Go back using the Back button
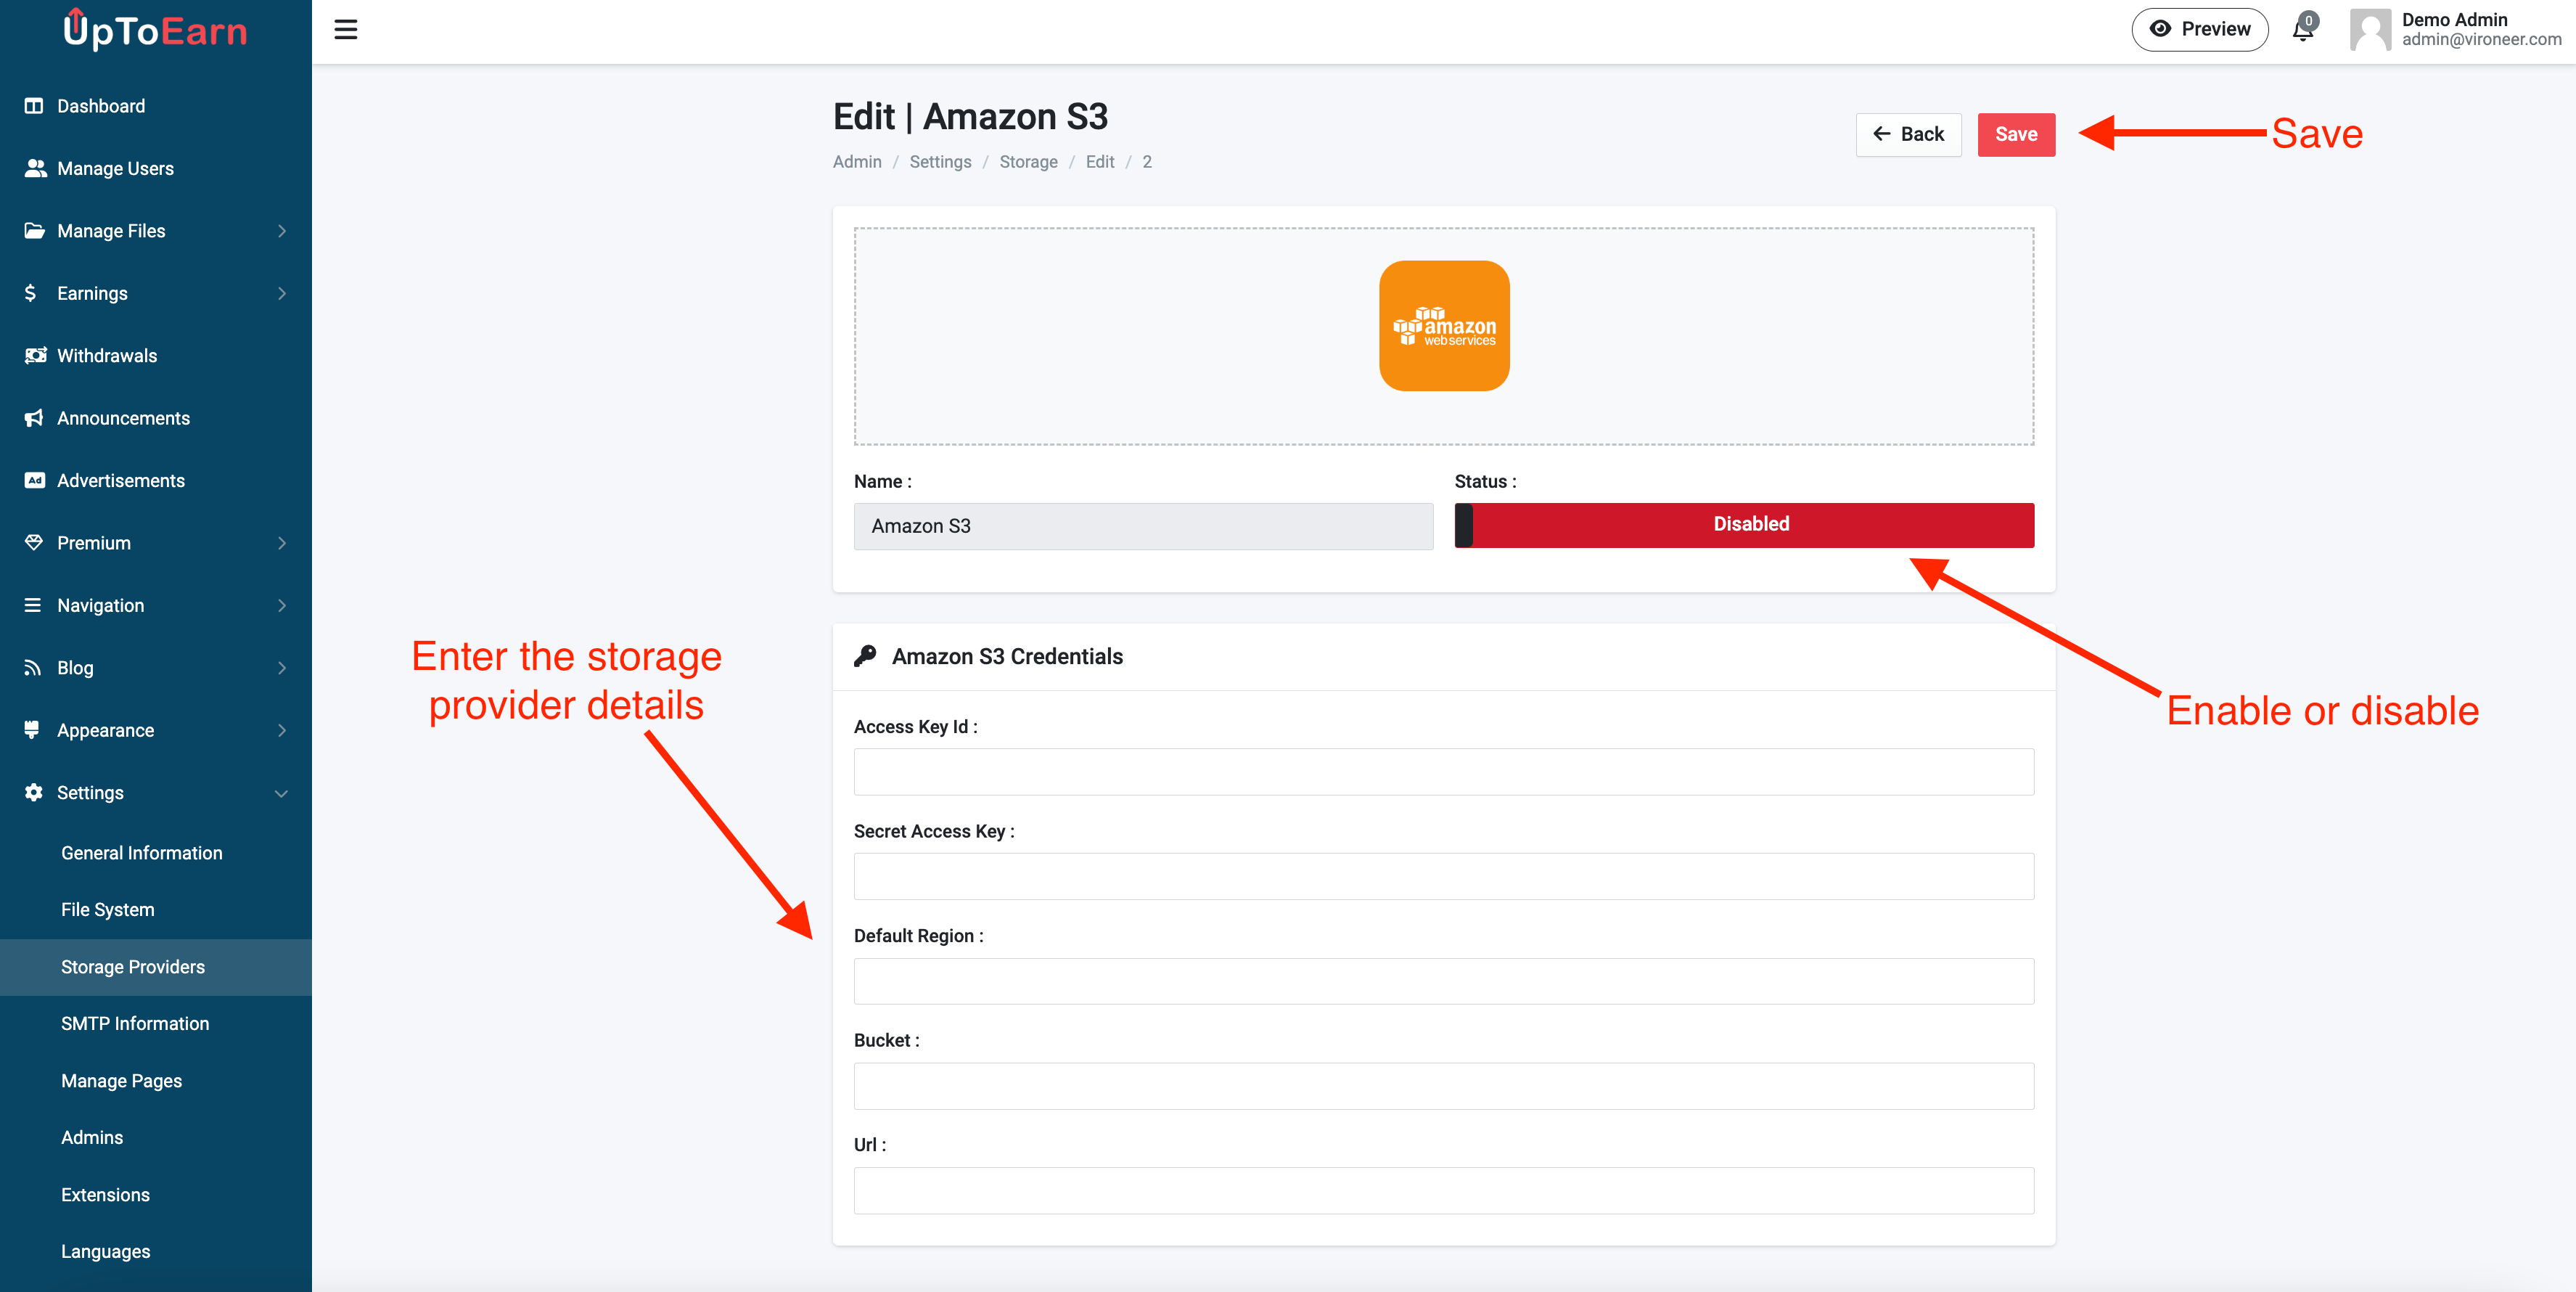Screen dimensions: 2576x1292 [x=1908, y=134]
